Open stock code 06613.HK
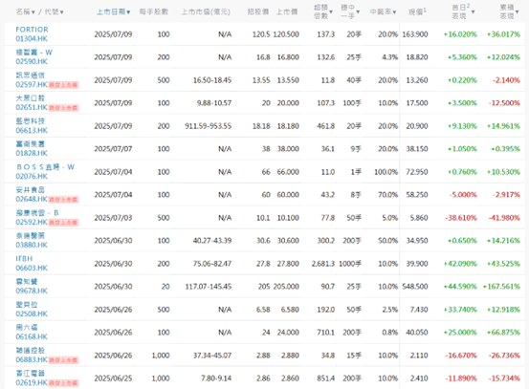Screen dimensions: 529x389 click(x=32, y=130)
